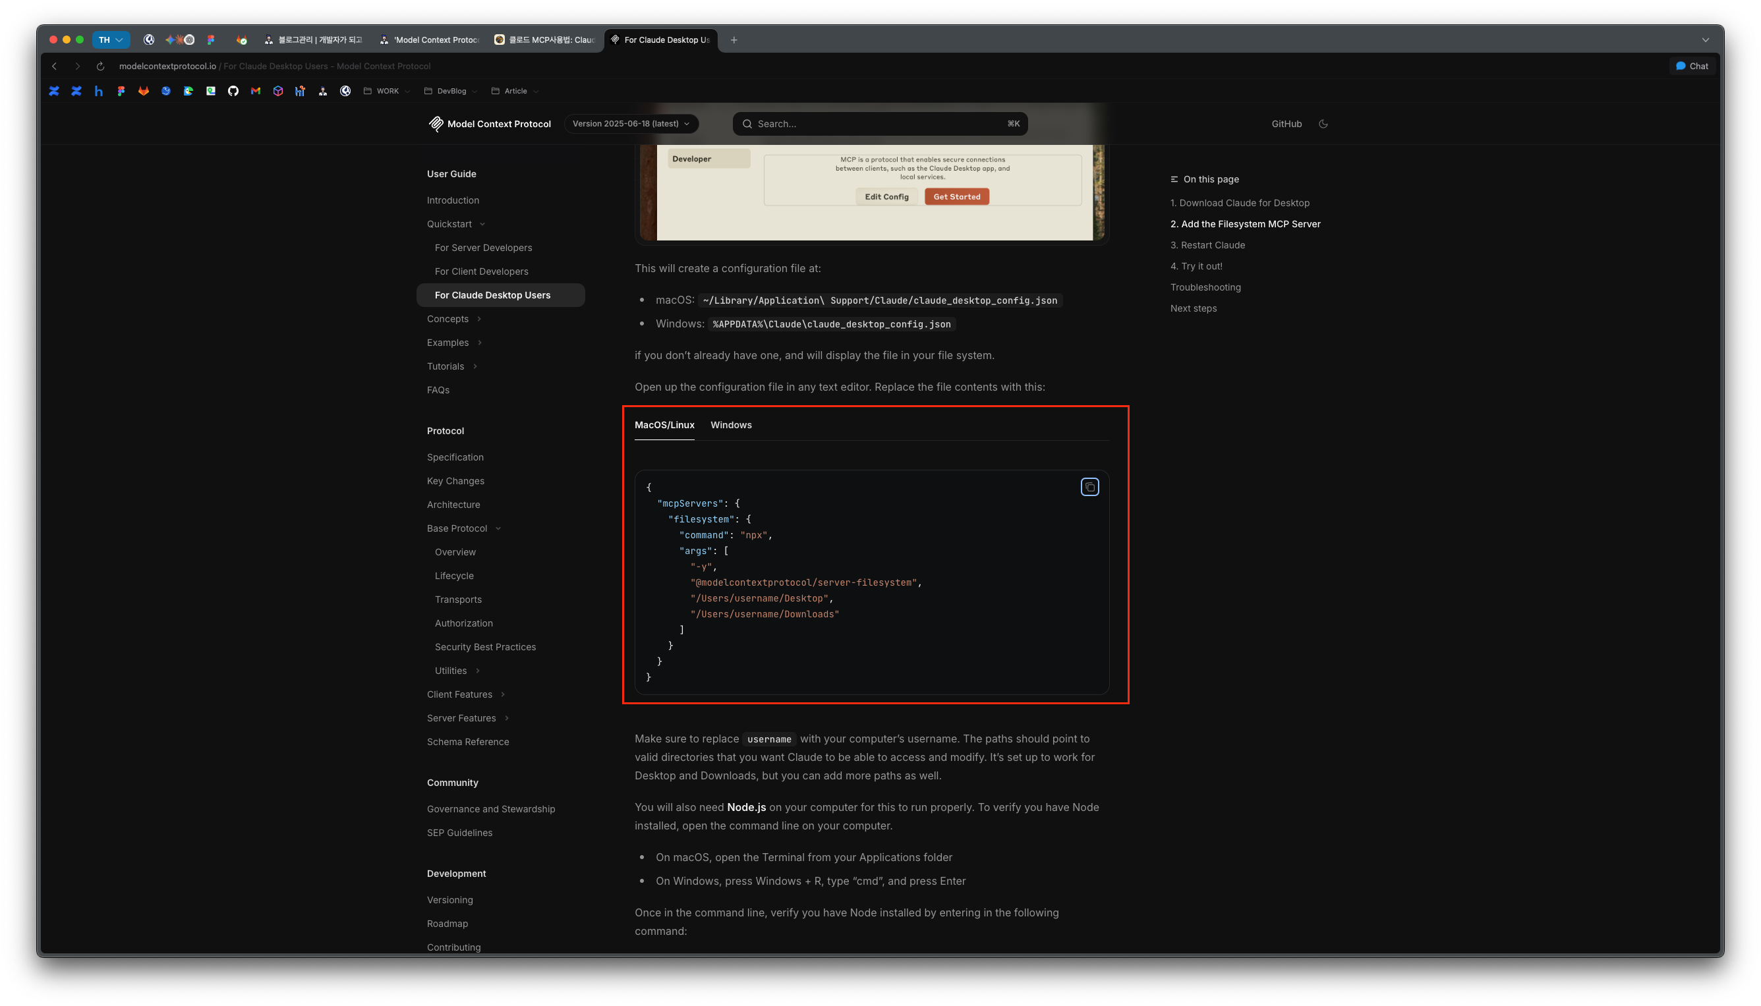This screenshot has width=1761, height=1006.
Task: Switch to the Windows code tab
Action: click(730, 425)
